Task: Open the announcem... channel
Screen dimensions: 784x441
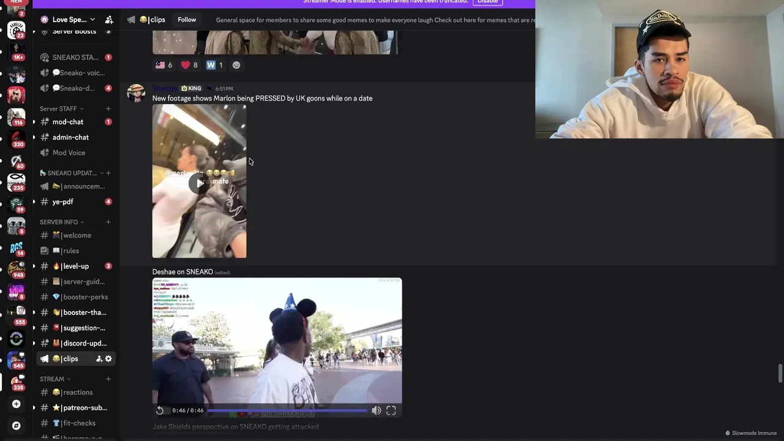Action: (76, 186)
